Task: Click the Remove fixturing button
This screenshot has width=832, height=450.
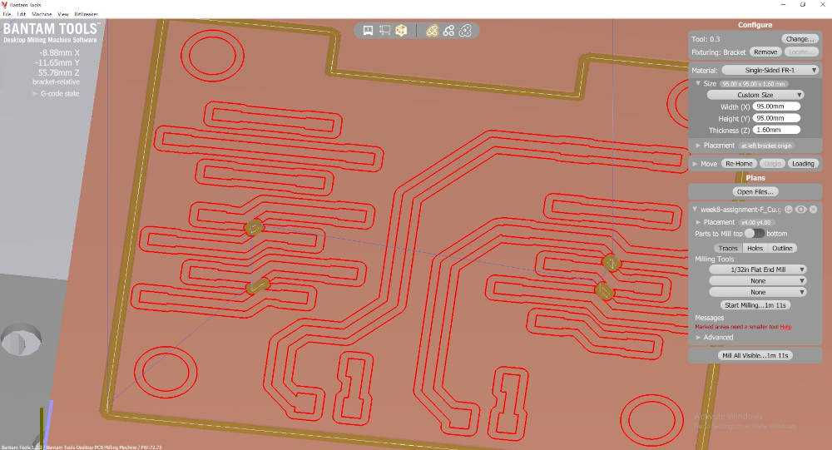Action: pyautogui.click(x=765, y=52)
